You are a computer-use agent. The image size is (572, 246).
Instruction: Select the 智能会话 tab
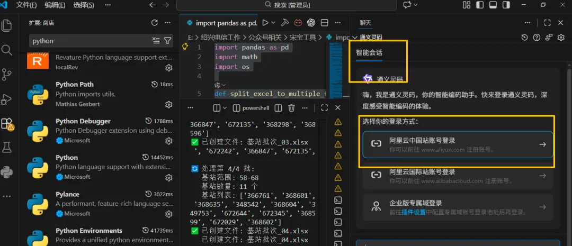tap(369, 53)
